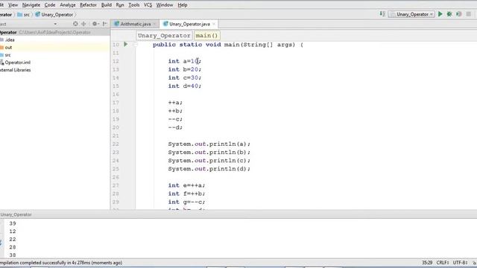
Task: Start debugging with the bug icon
Action: (449, 14)
